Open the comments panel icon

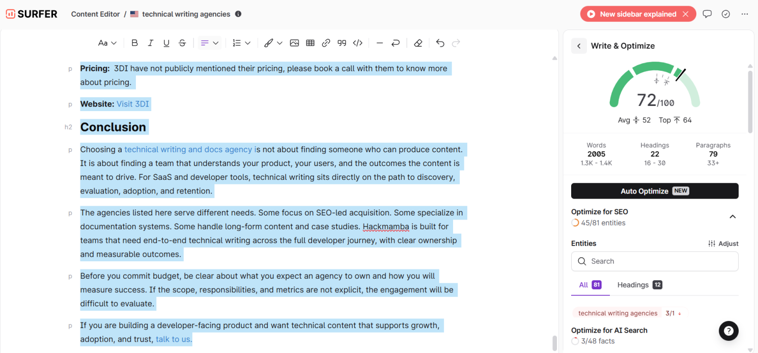707,14
